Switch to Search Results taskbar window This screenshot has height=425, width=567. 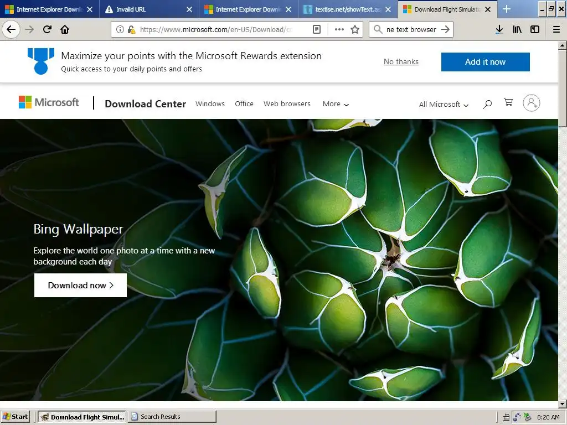click(x=172, y=417)
